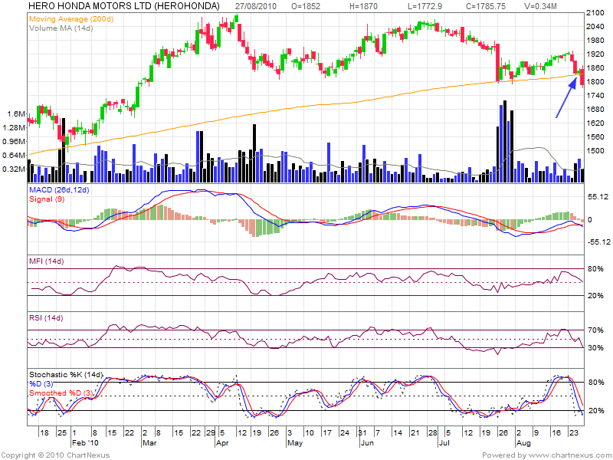Click the Apr month axis label

tap(221, 443)
